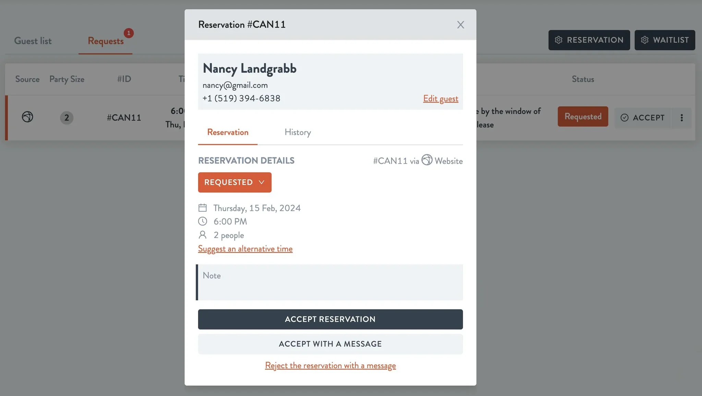Click the ACCEPT button in the table row
Viewport: 702px width, 396px height.
642,118
